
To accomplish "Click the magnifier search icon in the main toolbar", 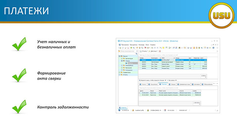I will click(134, 48).
